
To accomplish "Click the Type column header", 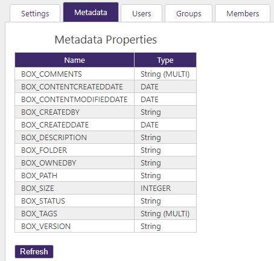I will click(165, 60).
